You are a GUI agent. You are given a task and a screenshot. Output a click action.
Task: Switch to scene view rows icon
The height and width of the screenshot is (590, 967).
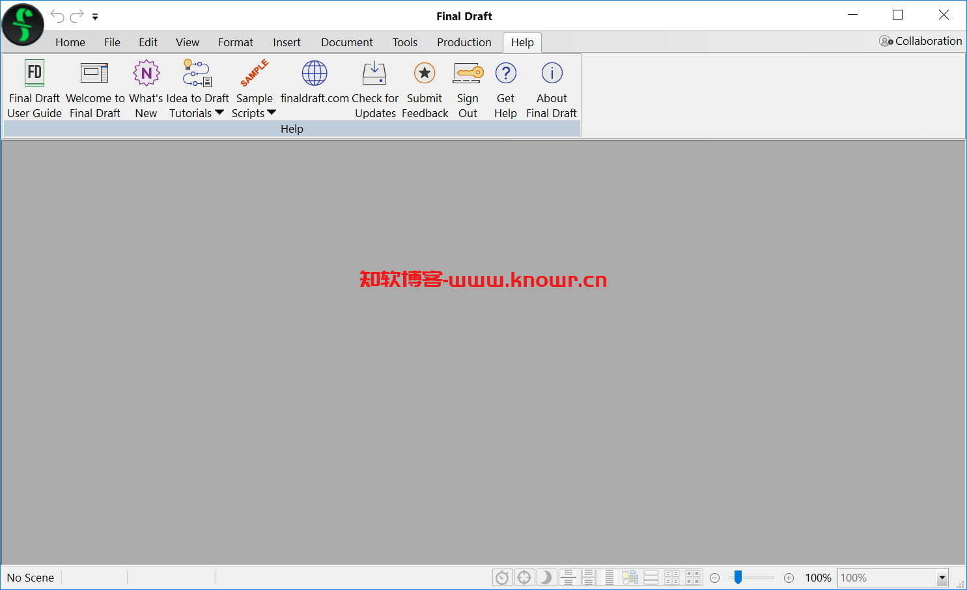(x=651, y=578)
